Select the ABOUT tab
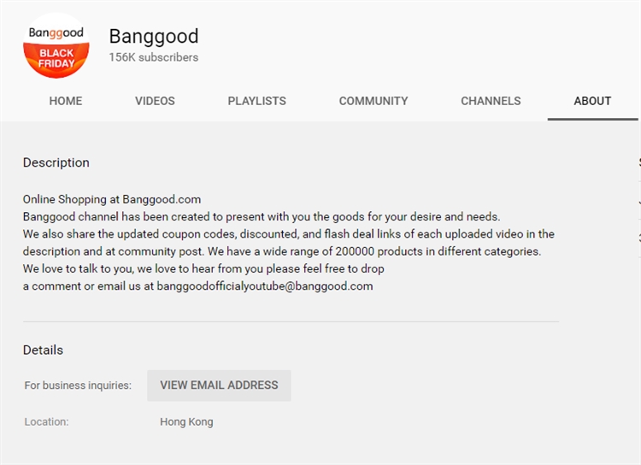The width and height of the screenshot is (641, 465). (592, 101)
